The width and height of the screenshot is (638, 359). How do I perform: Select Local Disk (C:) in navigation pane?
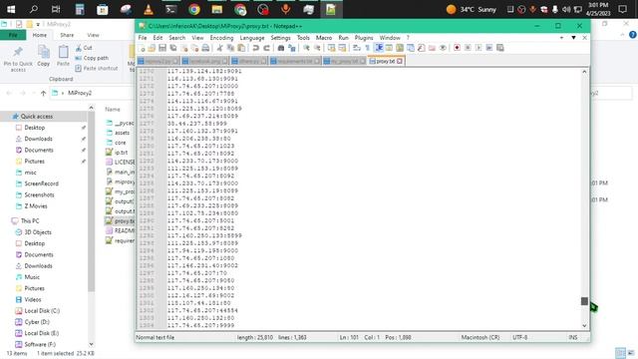[42, 311]
